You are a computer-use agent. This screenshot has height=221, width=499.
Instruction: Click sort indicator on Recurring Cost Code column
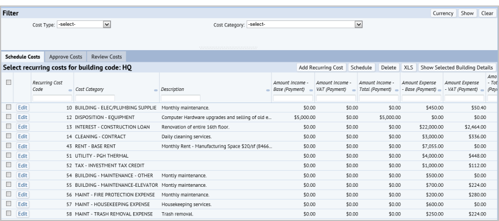tap(70, 90)
